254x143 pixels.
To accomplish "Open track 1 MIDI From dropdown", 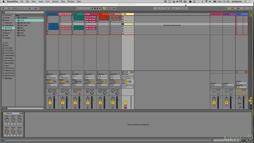I will pyautogui.click(x=52, y=76).
